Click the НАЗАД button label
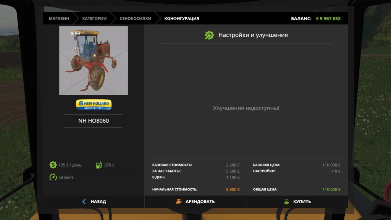Screen dimensions: 391x220 coord(98,202)
